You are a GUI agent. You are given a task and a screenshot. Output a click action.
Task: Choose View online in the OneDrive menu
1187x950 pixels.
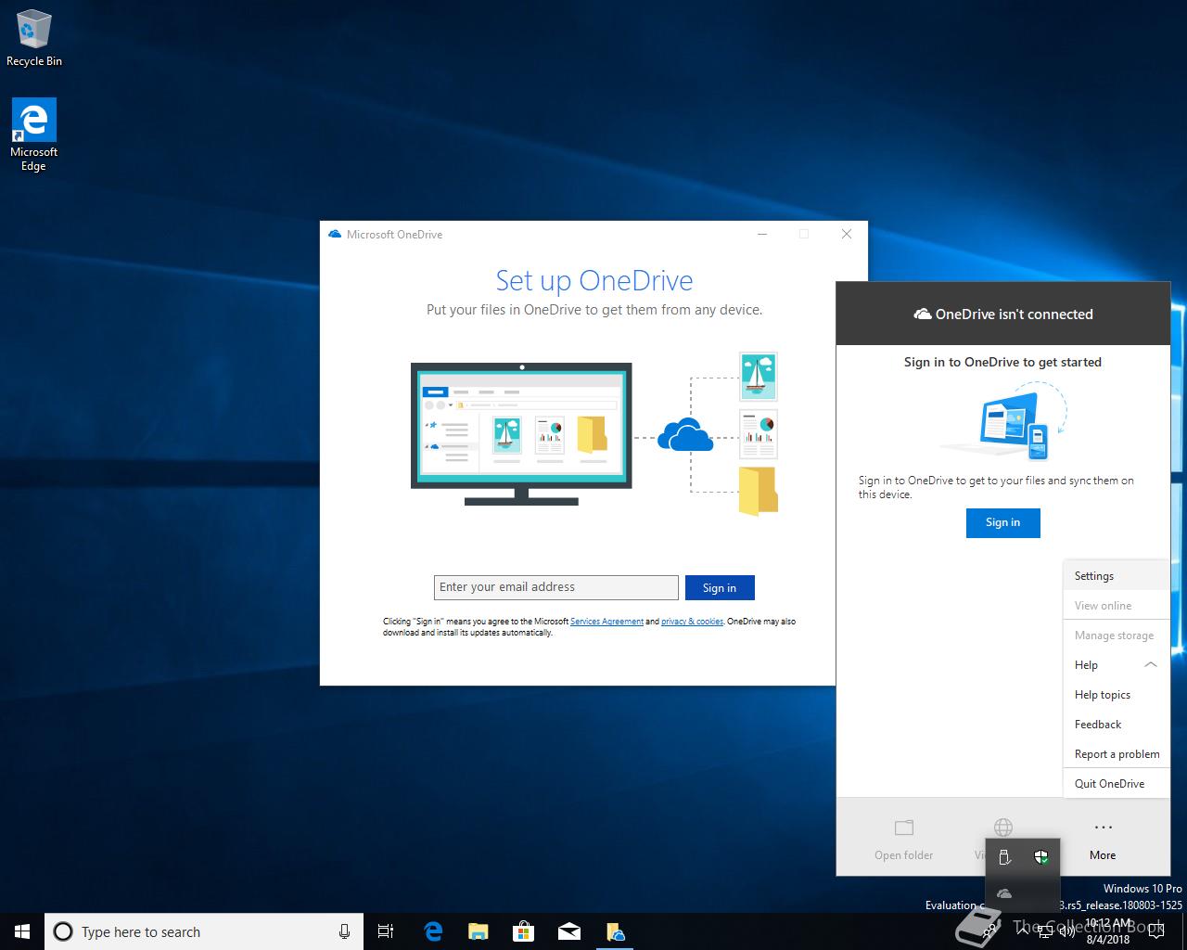coord(1116,605)
